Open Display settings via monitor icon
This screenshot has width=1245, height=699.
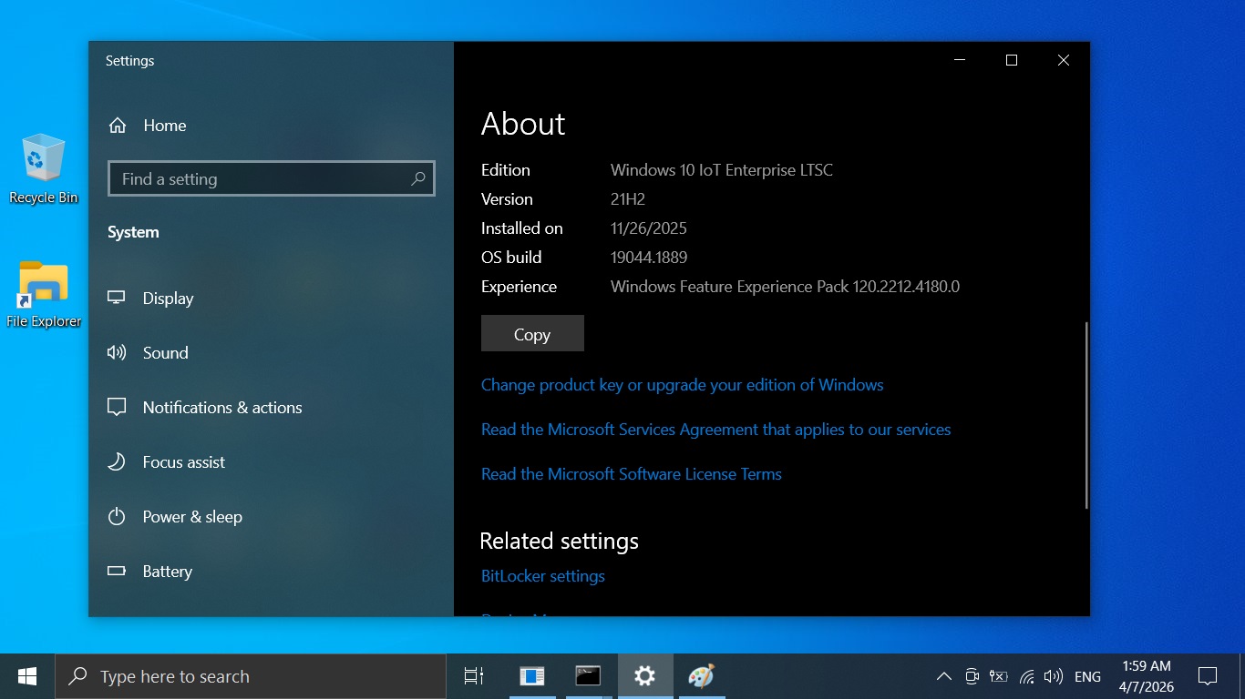(x=117, y=298)
